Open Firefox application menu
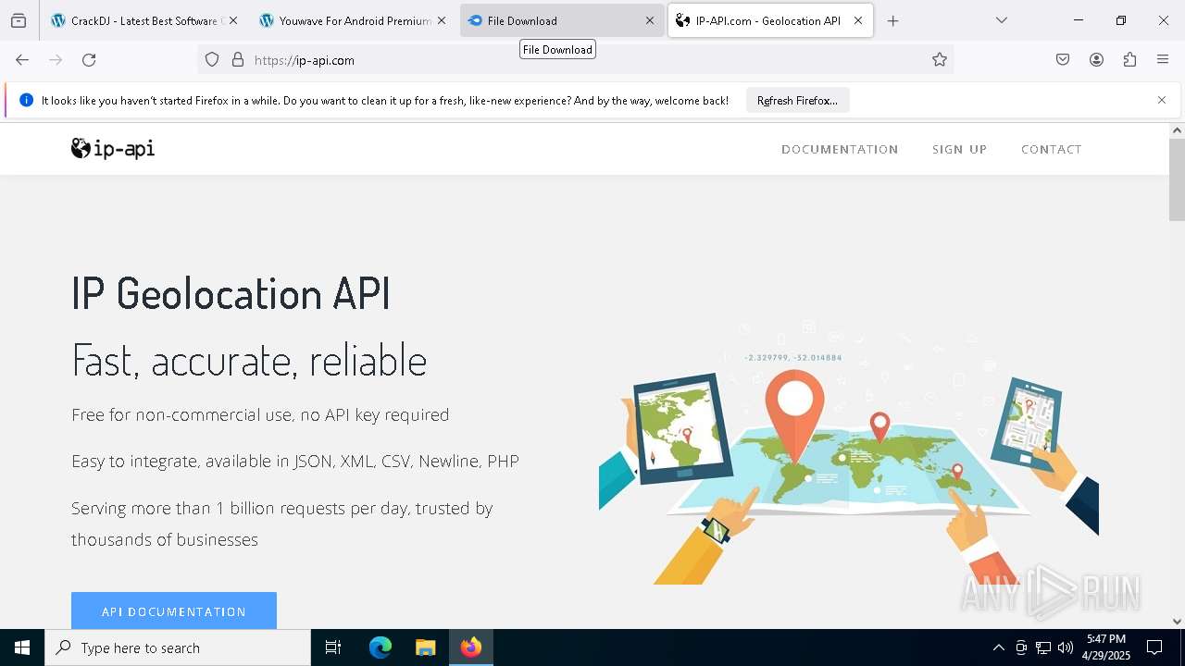Image resolution: width=1185 pixels, height=666 pixels. click(1163, 60)
